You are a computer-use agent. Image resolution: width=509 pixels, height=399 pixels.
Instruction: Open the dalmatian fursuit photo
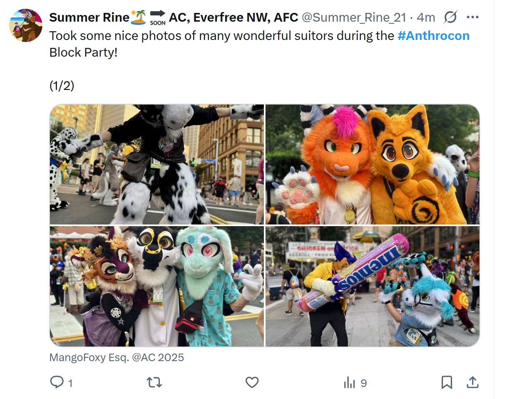tap(157, 165)
